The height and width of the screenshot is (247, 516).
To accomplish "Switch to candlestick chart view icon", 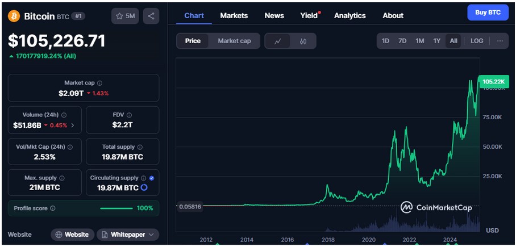I will [303, 41].
